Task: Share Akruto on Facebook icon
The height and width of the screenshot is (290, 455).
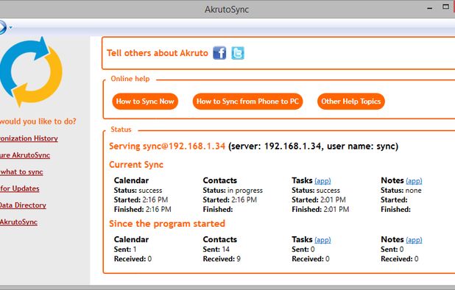Action: point(219,53)
